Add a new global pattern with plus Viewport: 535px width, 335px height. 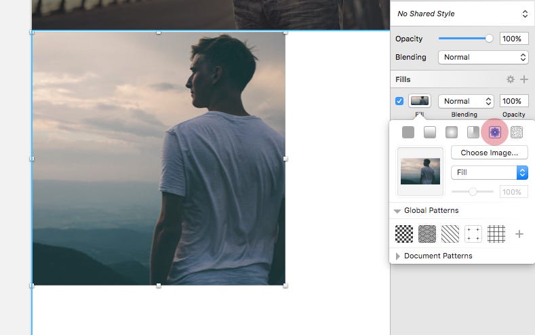tap(519, 234)
